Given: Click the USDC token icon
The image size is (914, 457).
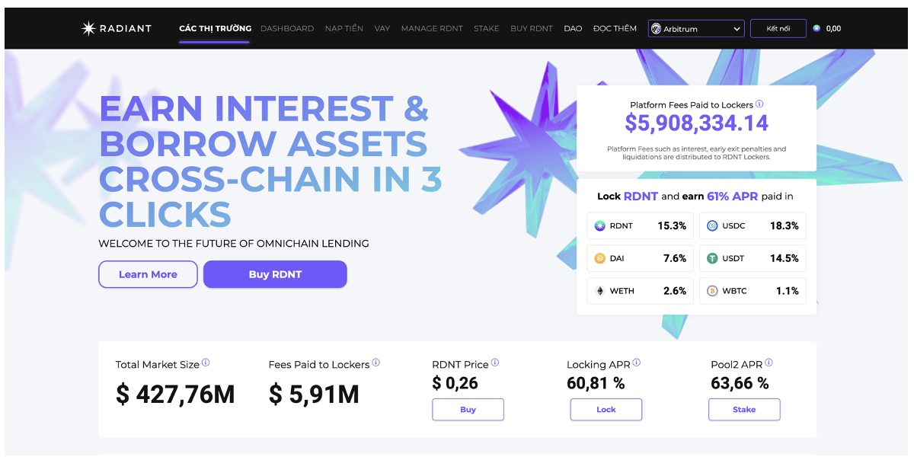Looking at the screenshot, I should point(712,225).
